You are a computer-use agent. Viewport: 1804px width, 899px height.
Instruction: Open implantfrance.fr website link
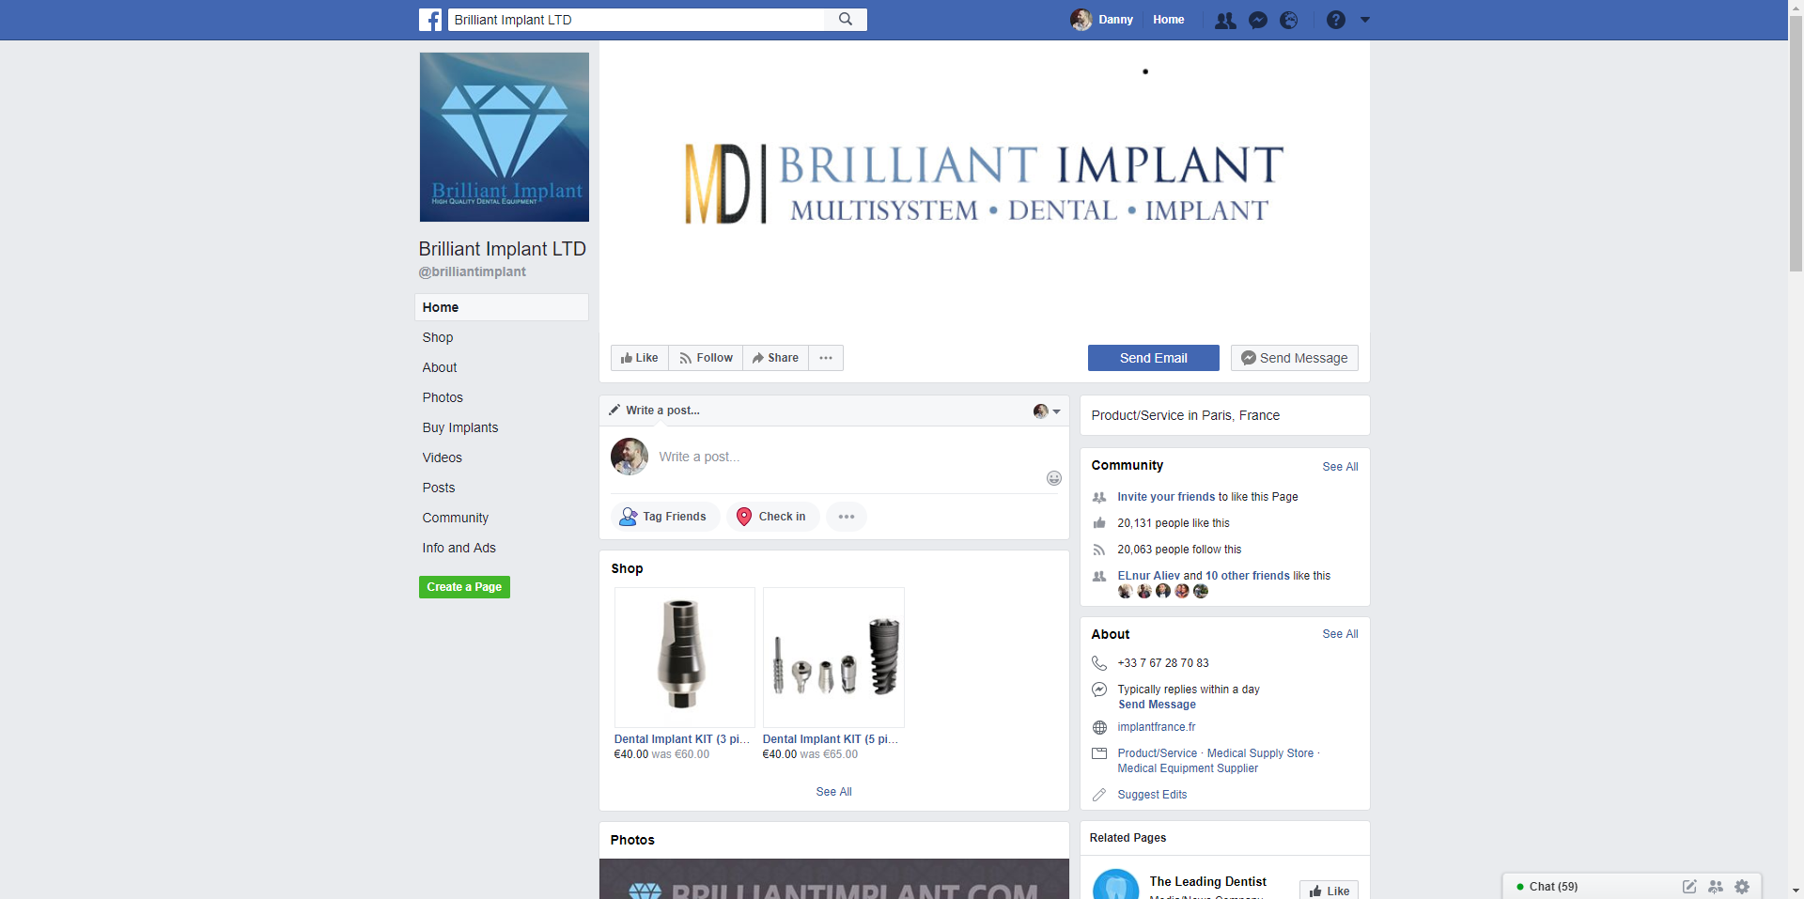click(1157, 727)
